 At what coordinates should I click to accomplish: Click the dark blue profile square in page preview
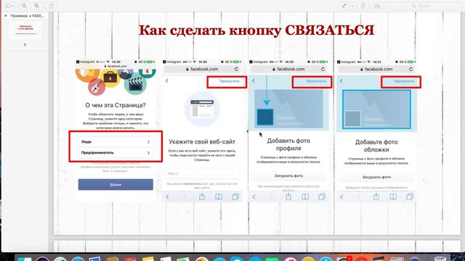265,117
